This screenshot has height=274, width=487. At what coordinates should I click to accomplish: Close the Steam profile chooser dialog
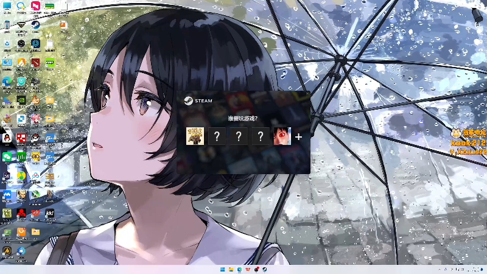point(307,94)
